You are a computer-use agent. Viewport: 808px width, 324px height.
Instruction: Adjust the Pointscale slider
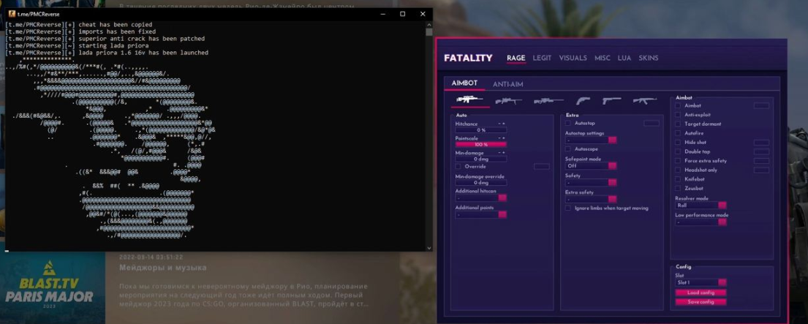pyautogui.click(x=481, y=144)
